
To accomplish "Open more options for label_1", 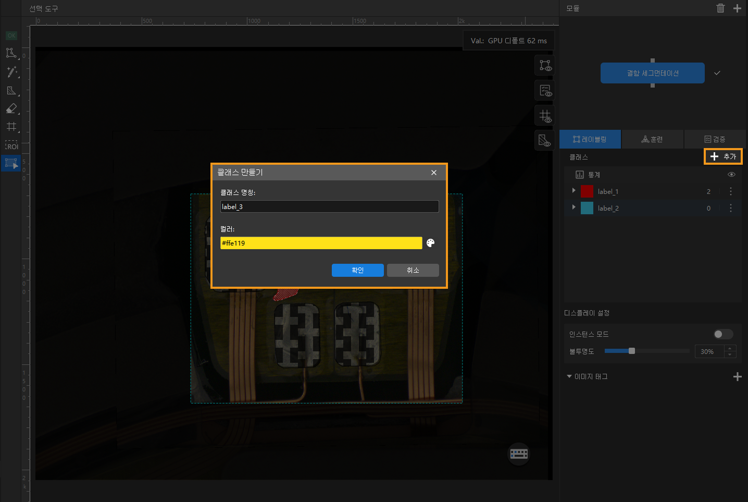I will [x=731, y=191].
